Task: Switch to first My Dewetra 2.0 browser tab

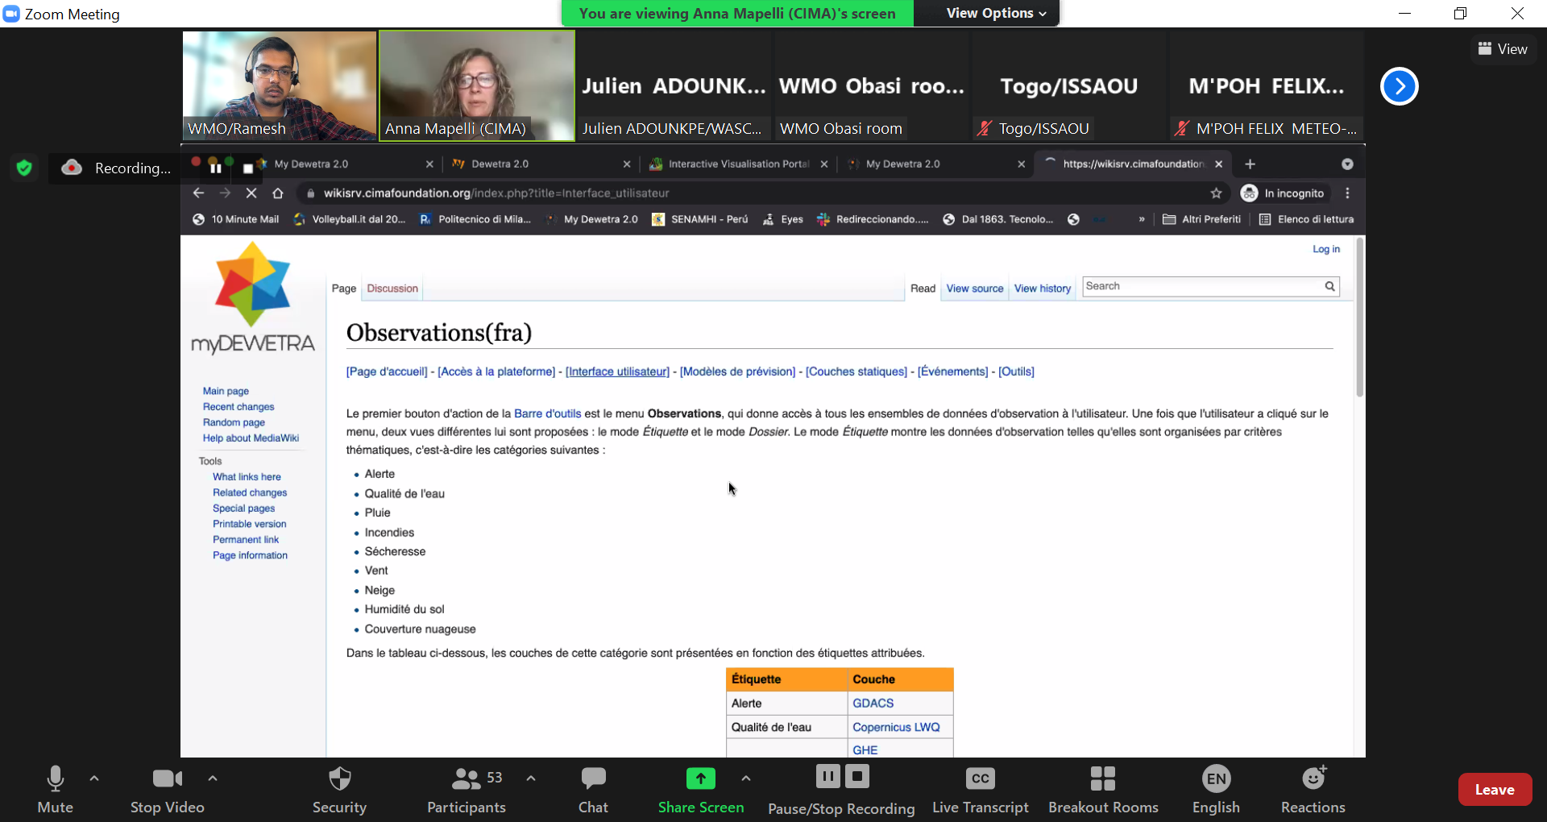Action: (x=311, y=164)
